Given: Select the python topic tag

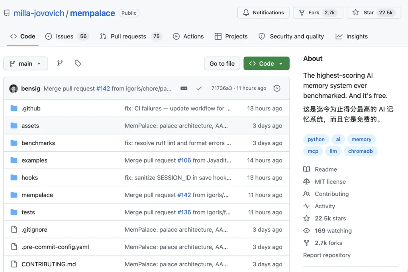Looking at the screenshot, I should 316,139.
